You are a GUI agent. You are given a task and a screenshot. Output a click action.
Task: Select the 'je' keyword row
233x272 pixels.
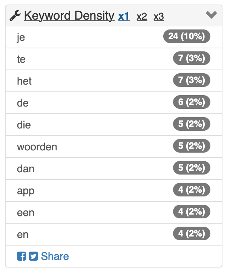coord(113,37)
